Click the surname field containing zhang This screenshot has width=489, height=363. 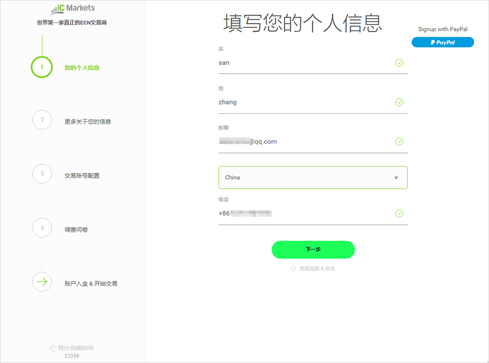(x=313, y=103)
